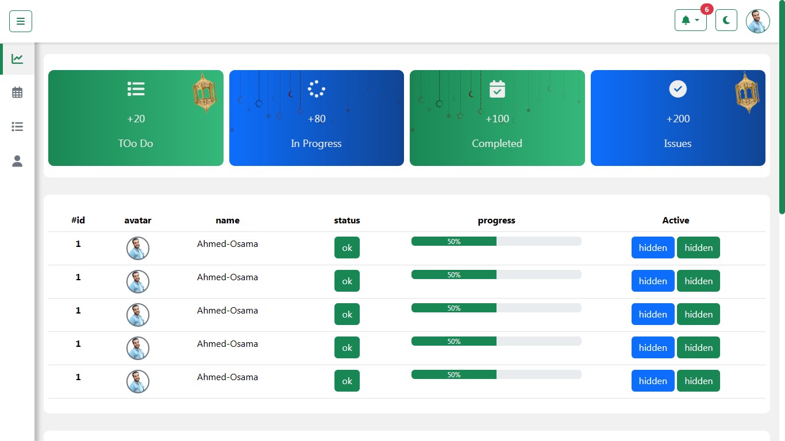Click the progress column header
The image size is (785, 441).
[x=496, y=220]
